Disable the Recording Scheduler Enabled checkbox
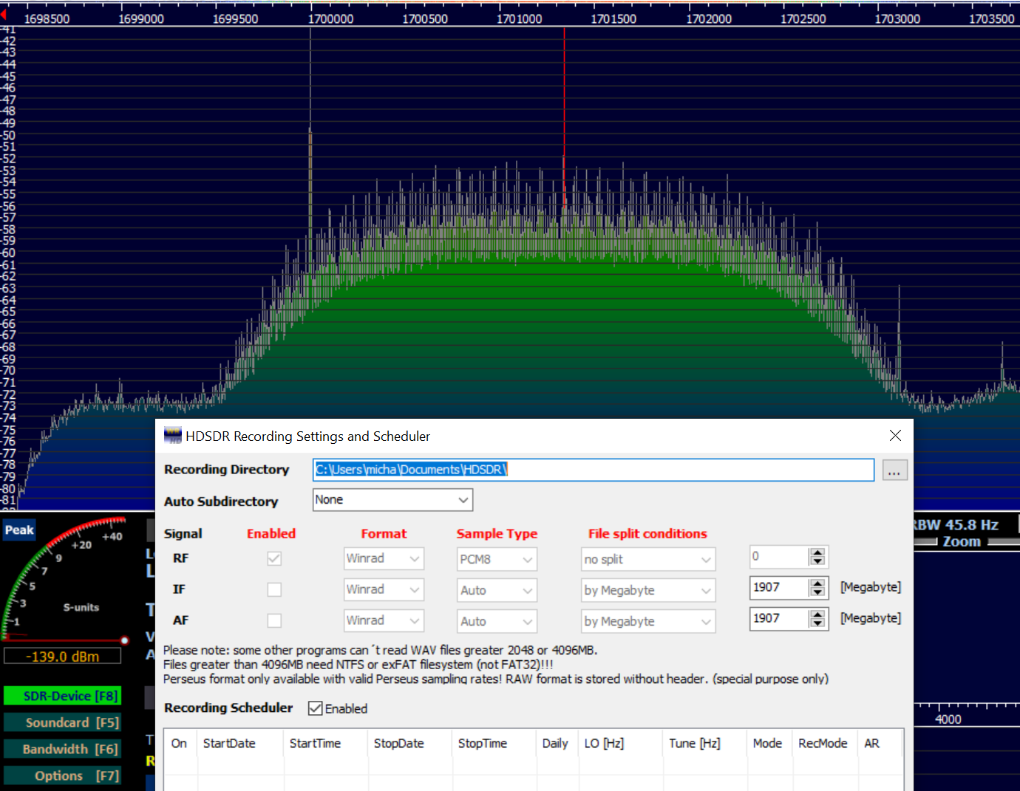1020x791 pixels. coord(316,708)
